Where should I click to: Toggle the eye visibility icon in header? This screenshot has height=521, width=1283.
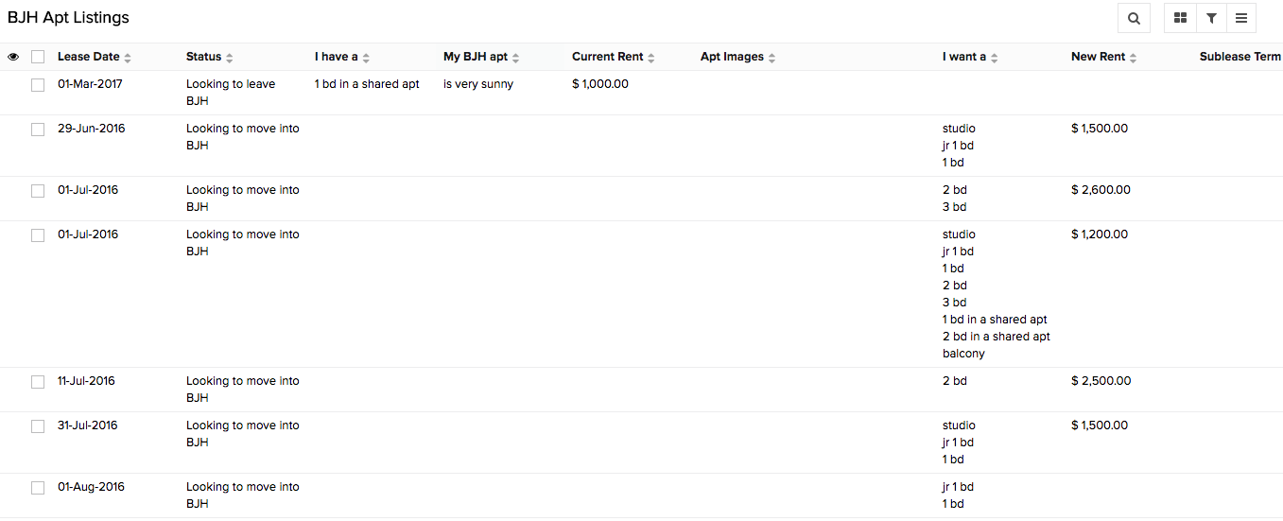point(13,57)
